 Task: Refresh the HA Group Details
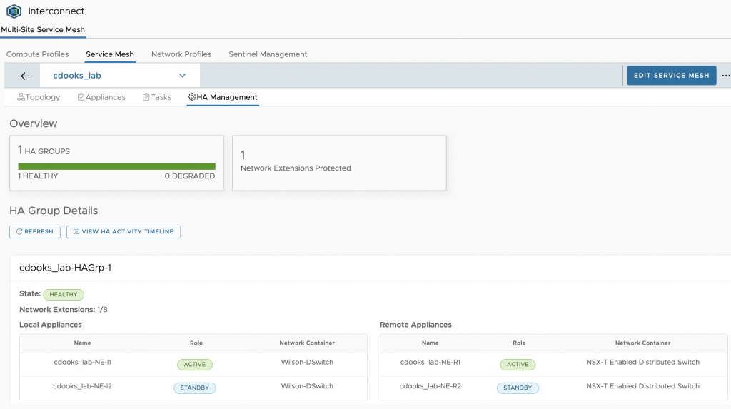coord(35,232)
